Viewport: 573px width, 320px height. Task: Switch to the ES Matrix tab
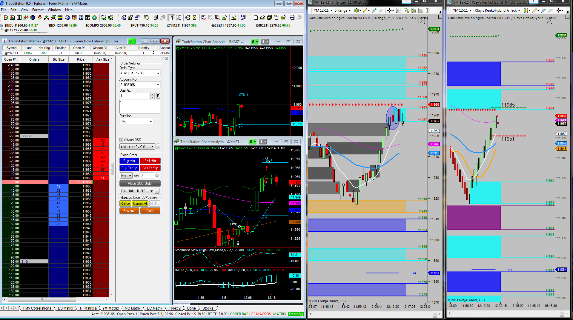coord(65,308)
